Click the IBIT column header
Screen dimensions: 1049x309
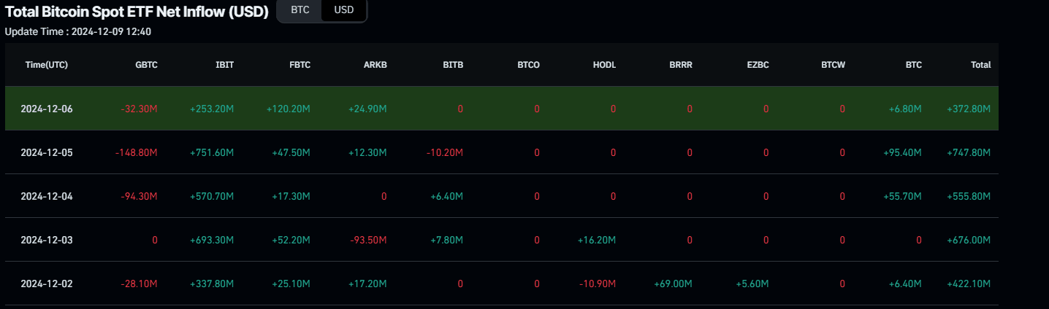tap(224, 65)
